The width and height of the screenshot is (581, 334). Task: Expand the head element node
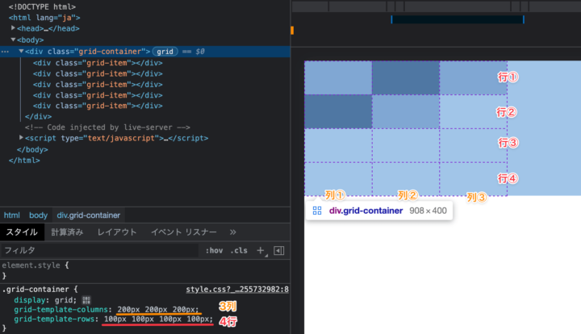pyautogui.click(x=13, y=28)
